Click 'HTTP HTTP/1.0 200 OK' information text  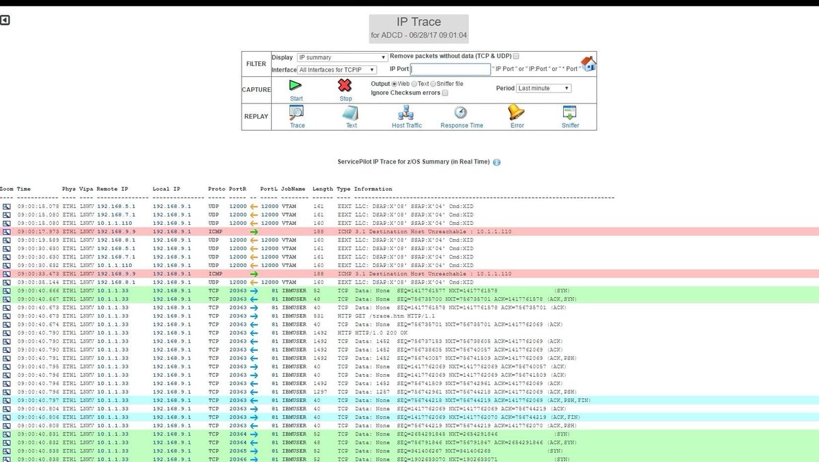(373, 333)
